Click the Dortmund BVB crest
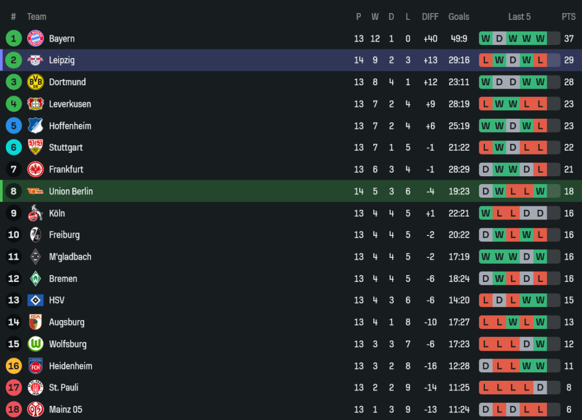 [35, 82]
